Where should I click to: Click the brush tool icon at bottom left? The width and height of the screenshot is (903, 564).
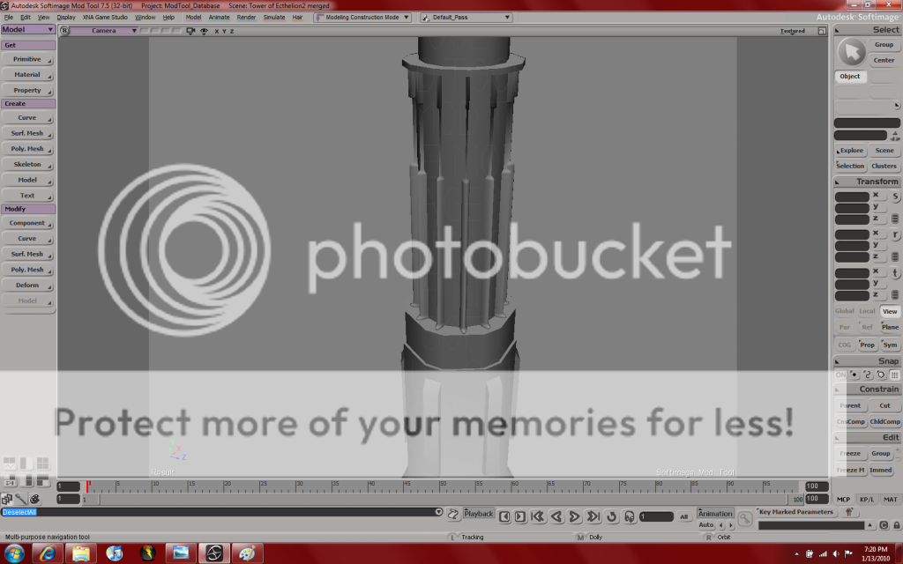[x=21, y=499]
